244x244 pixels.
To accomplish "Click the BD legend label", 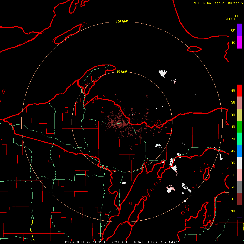I will click(x=233, y=115).
